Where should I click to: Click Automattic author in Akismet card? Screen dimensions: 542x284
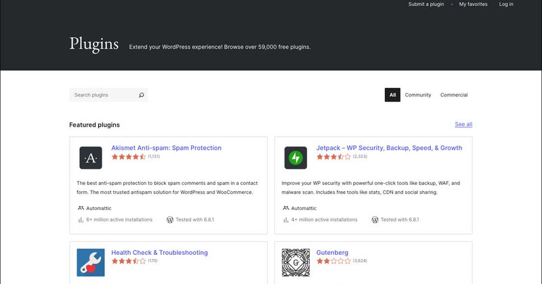click(98, 208)
